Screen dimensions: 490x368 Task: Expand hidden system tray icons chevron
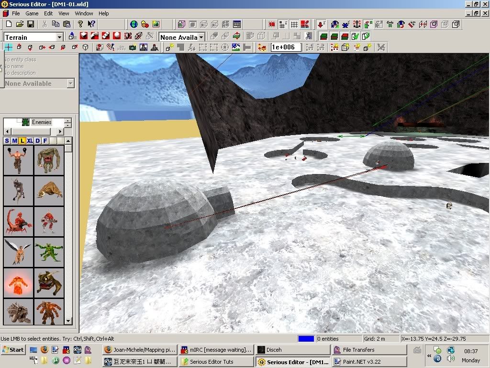(x=429, y=356)
